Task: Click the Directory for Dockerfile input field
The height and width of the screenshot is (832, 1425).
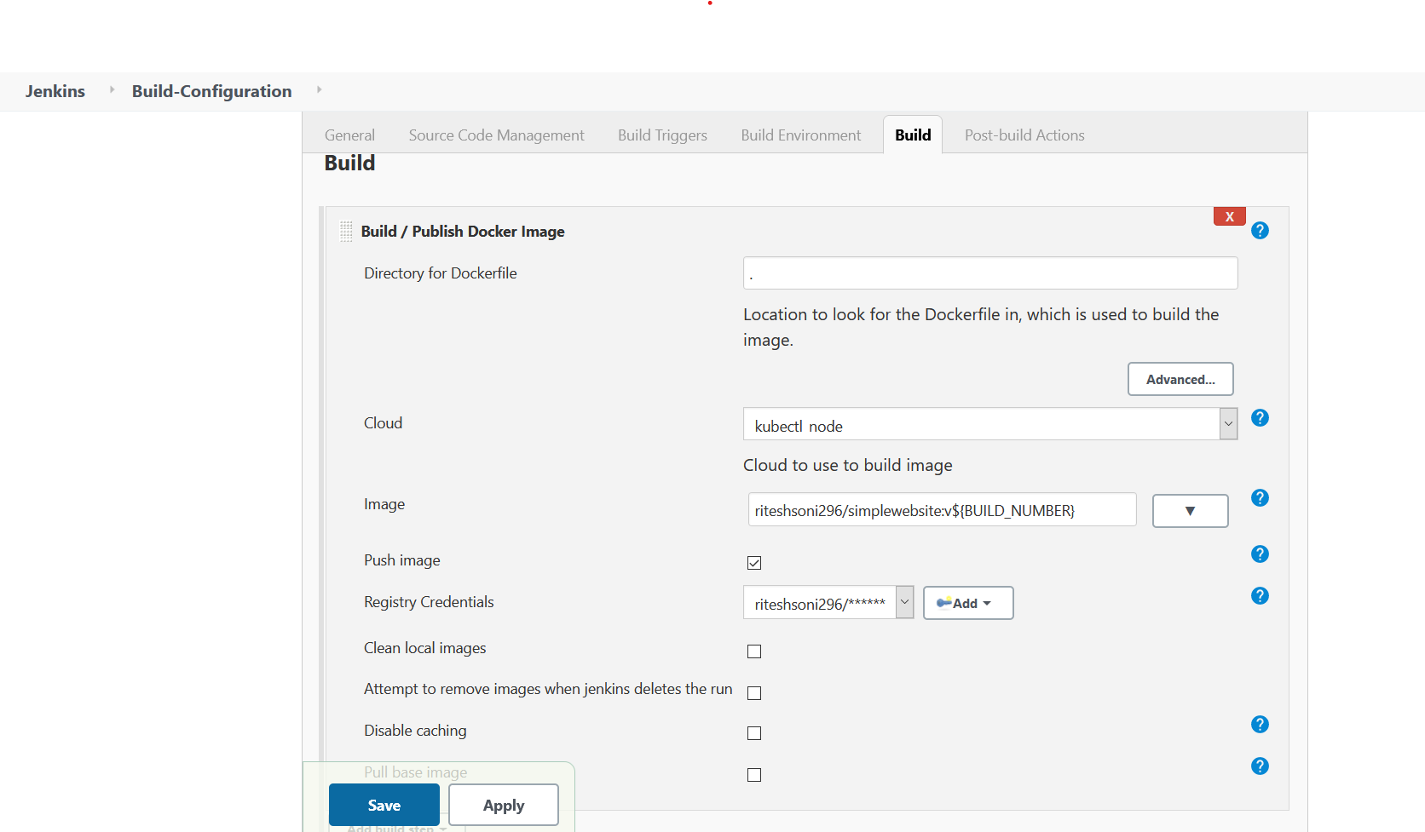Action: (990, 273)
